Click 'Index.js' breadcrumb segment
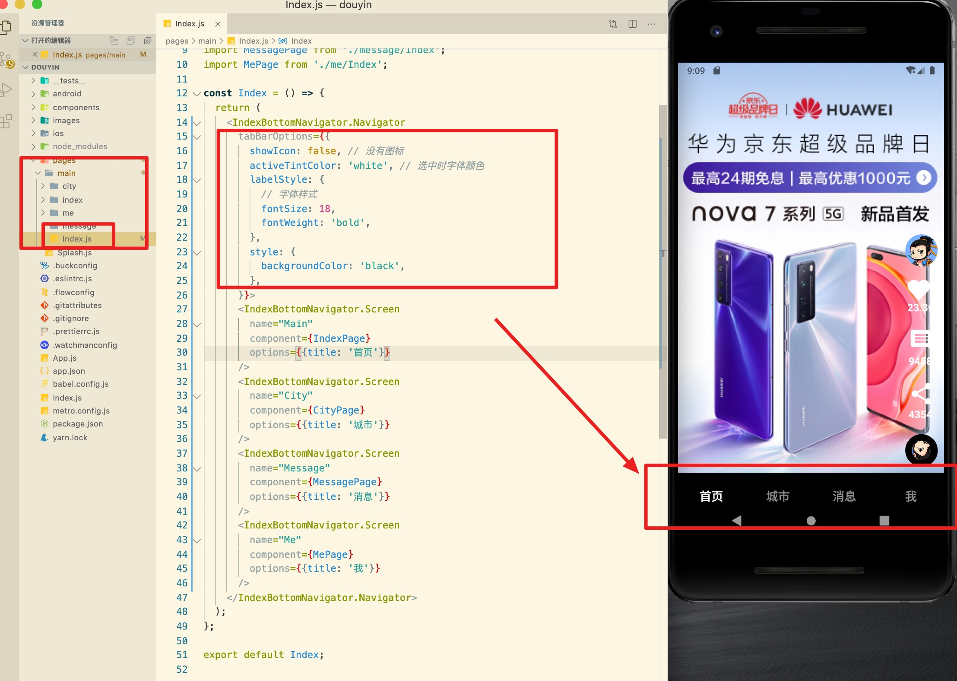This screenshot has width=957, height=681. (x=254, y=41)
